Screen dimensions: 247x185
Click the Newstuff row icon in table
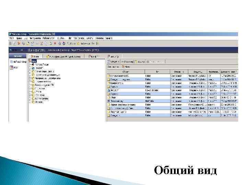(109, 90)
